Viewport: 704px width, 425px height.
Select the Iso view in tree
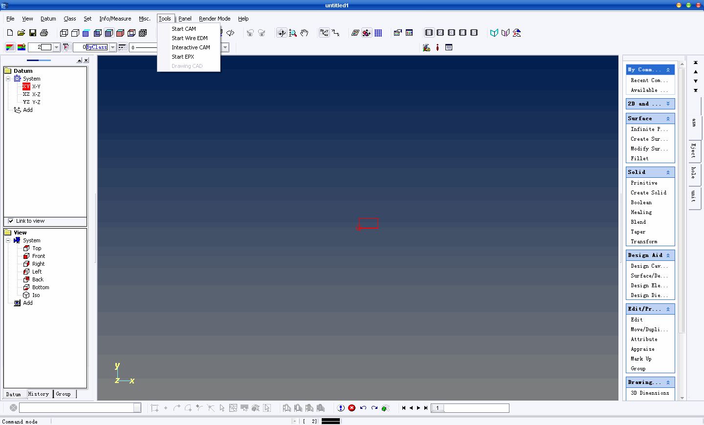coord(32,295)
